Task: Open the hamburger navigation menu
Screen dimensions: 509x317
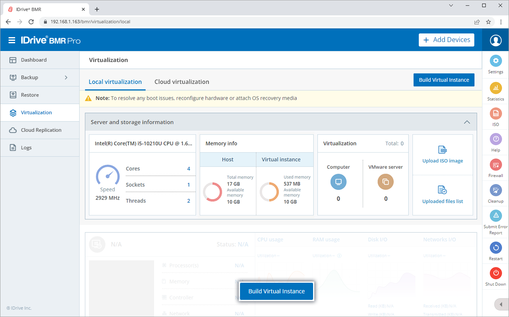Action: click(12, 40)
